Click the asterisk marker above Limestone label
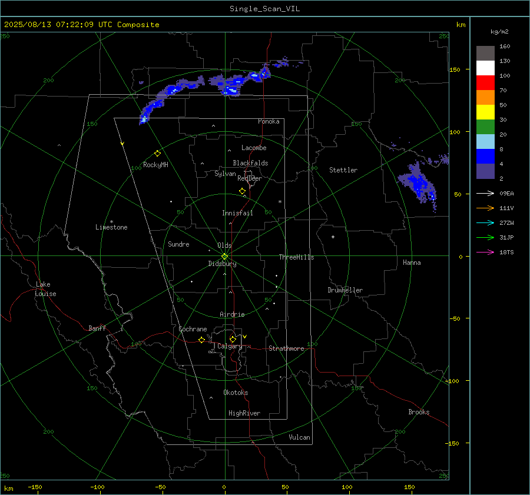 click(111, 222)
